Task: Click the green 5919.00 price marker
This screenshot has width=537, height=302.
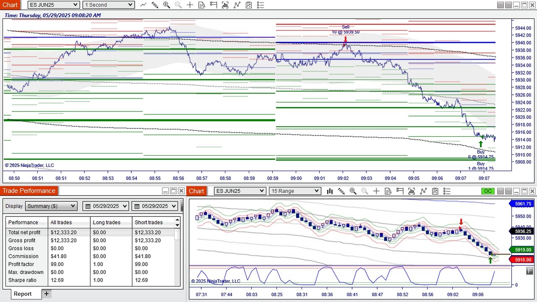Action: point(521,250)
